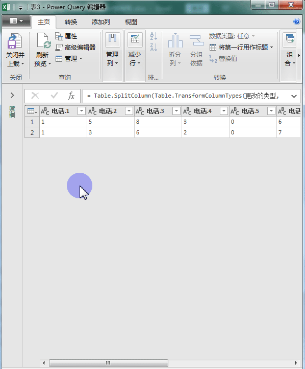Switch to the 主页 tab

point(44,22)
